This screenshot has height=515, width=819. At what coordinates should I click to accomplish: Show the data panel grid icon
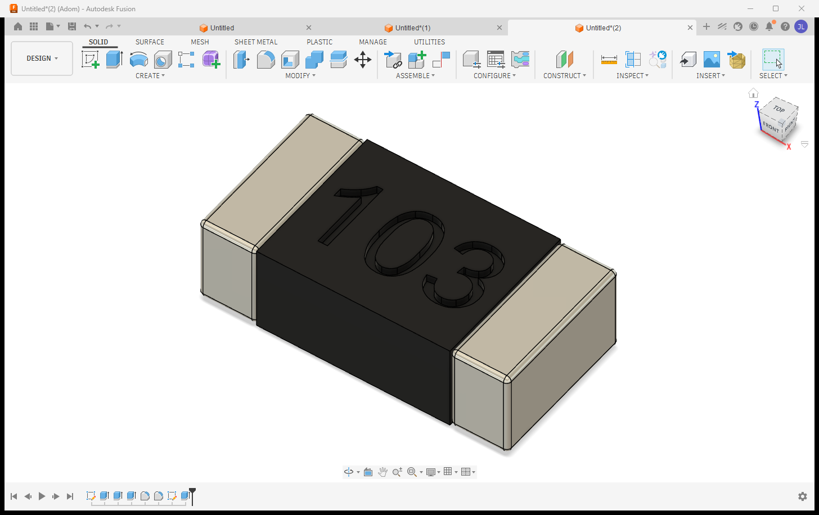(34, 26)
